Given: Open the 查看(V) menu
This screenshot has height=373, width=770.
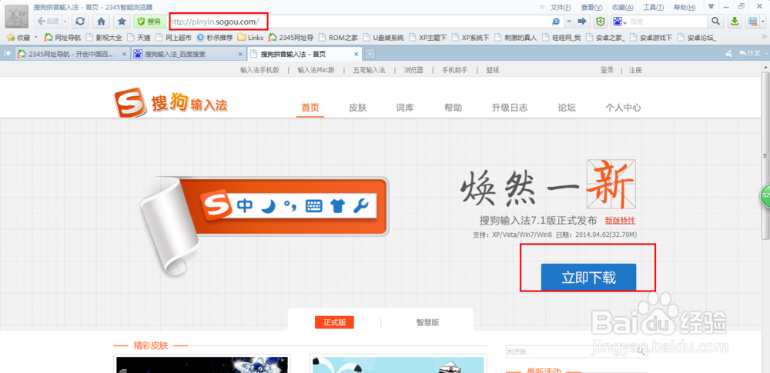Looking at the screenshot, I should click(x=591, y=8).
